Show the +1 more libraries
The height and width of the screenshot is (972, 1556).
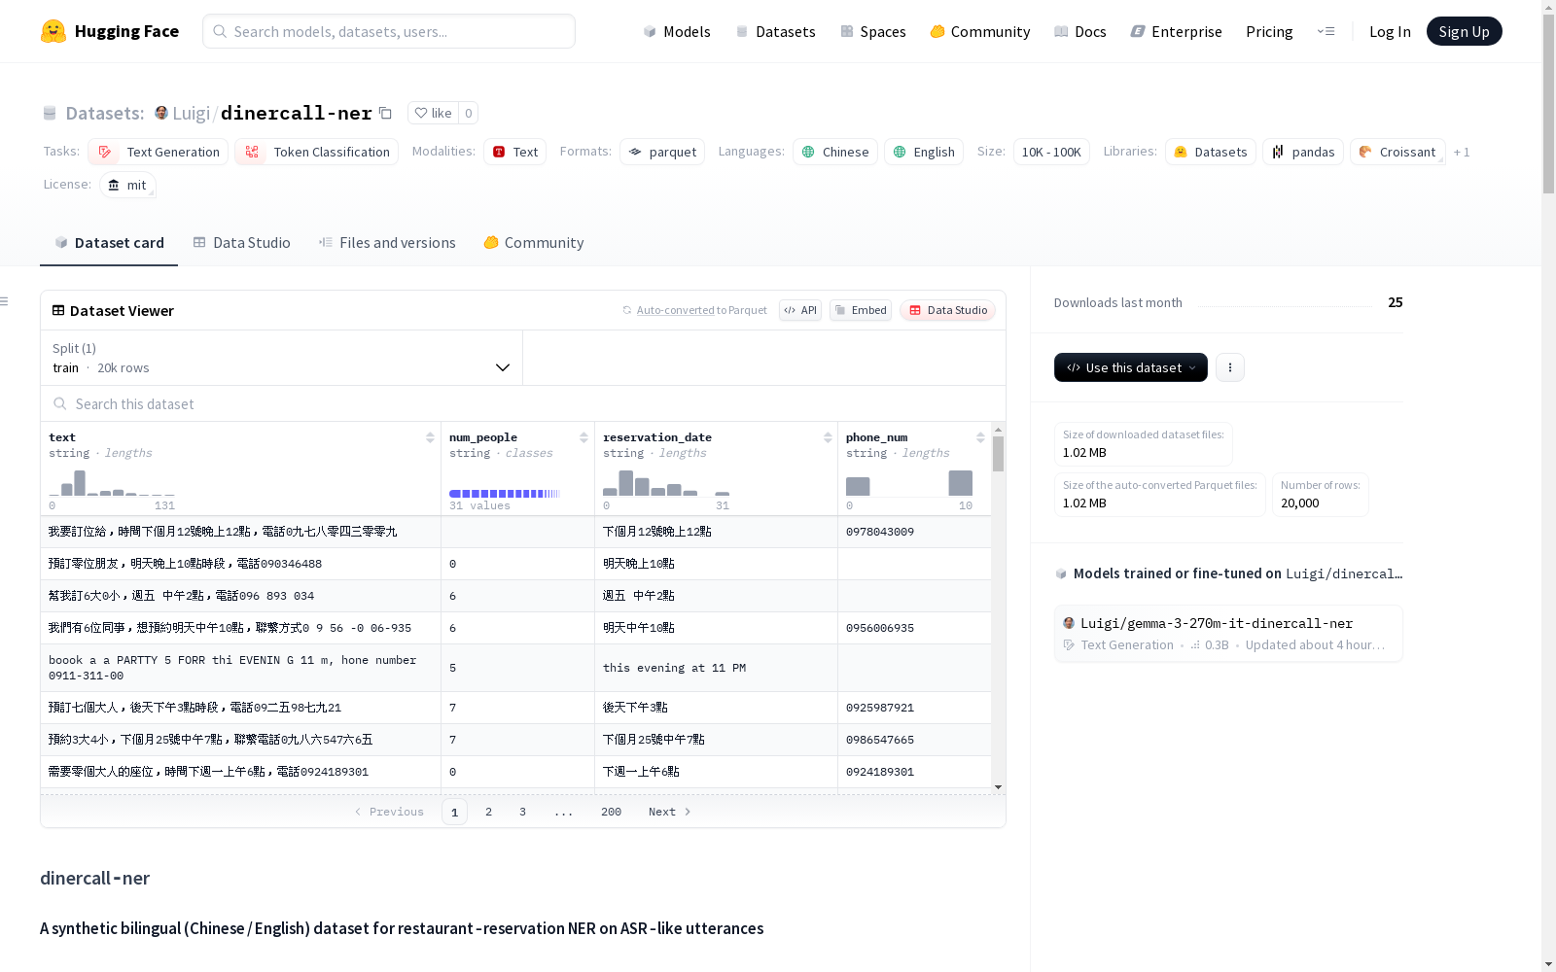(1462, 152)
